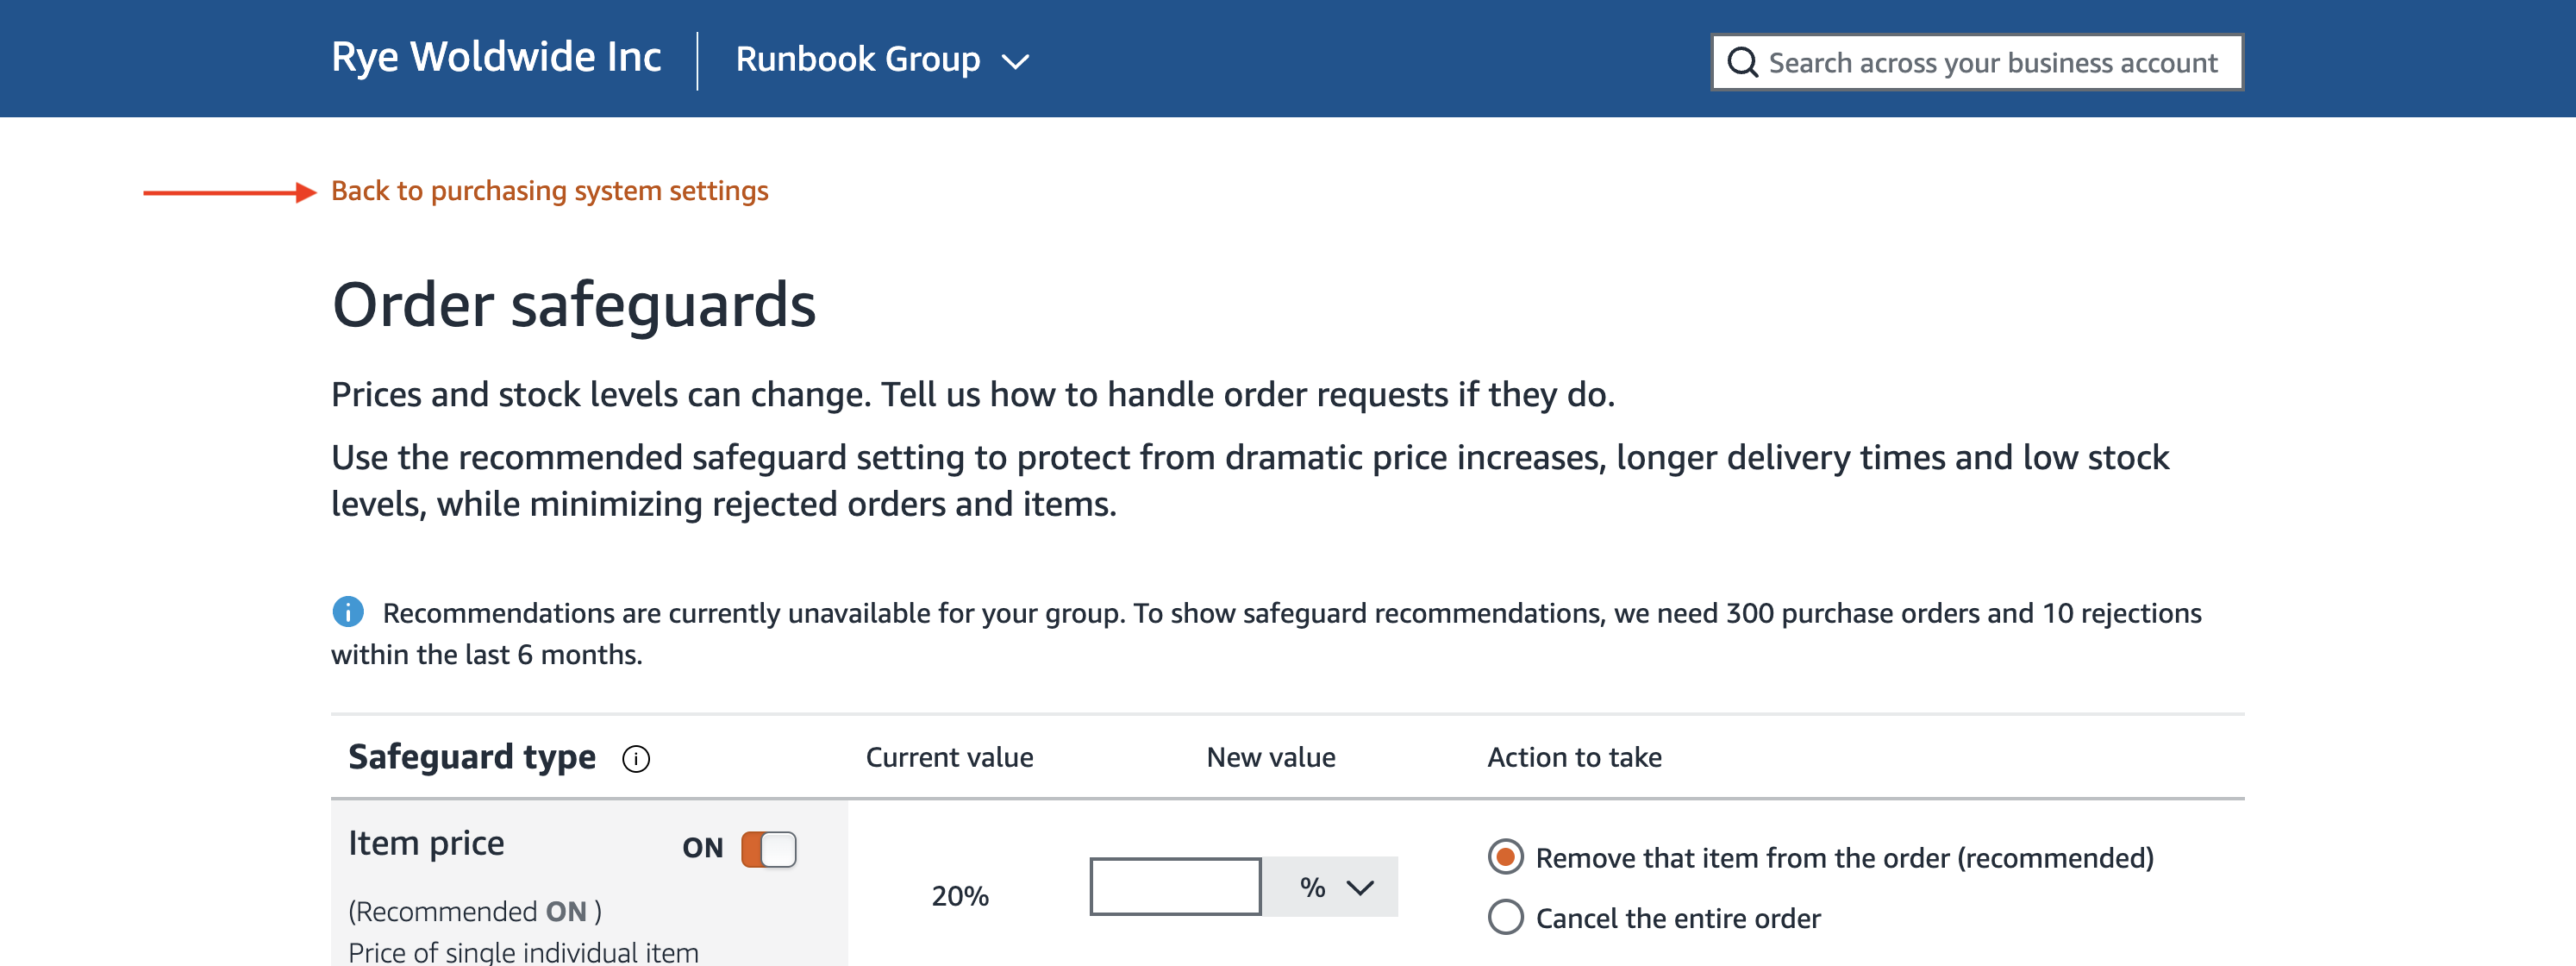Click the chevron inside the % unit selector
Image resolution: width=2576 pixels, height=966 pixels.
click(1359, 887)
